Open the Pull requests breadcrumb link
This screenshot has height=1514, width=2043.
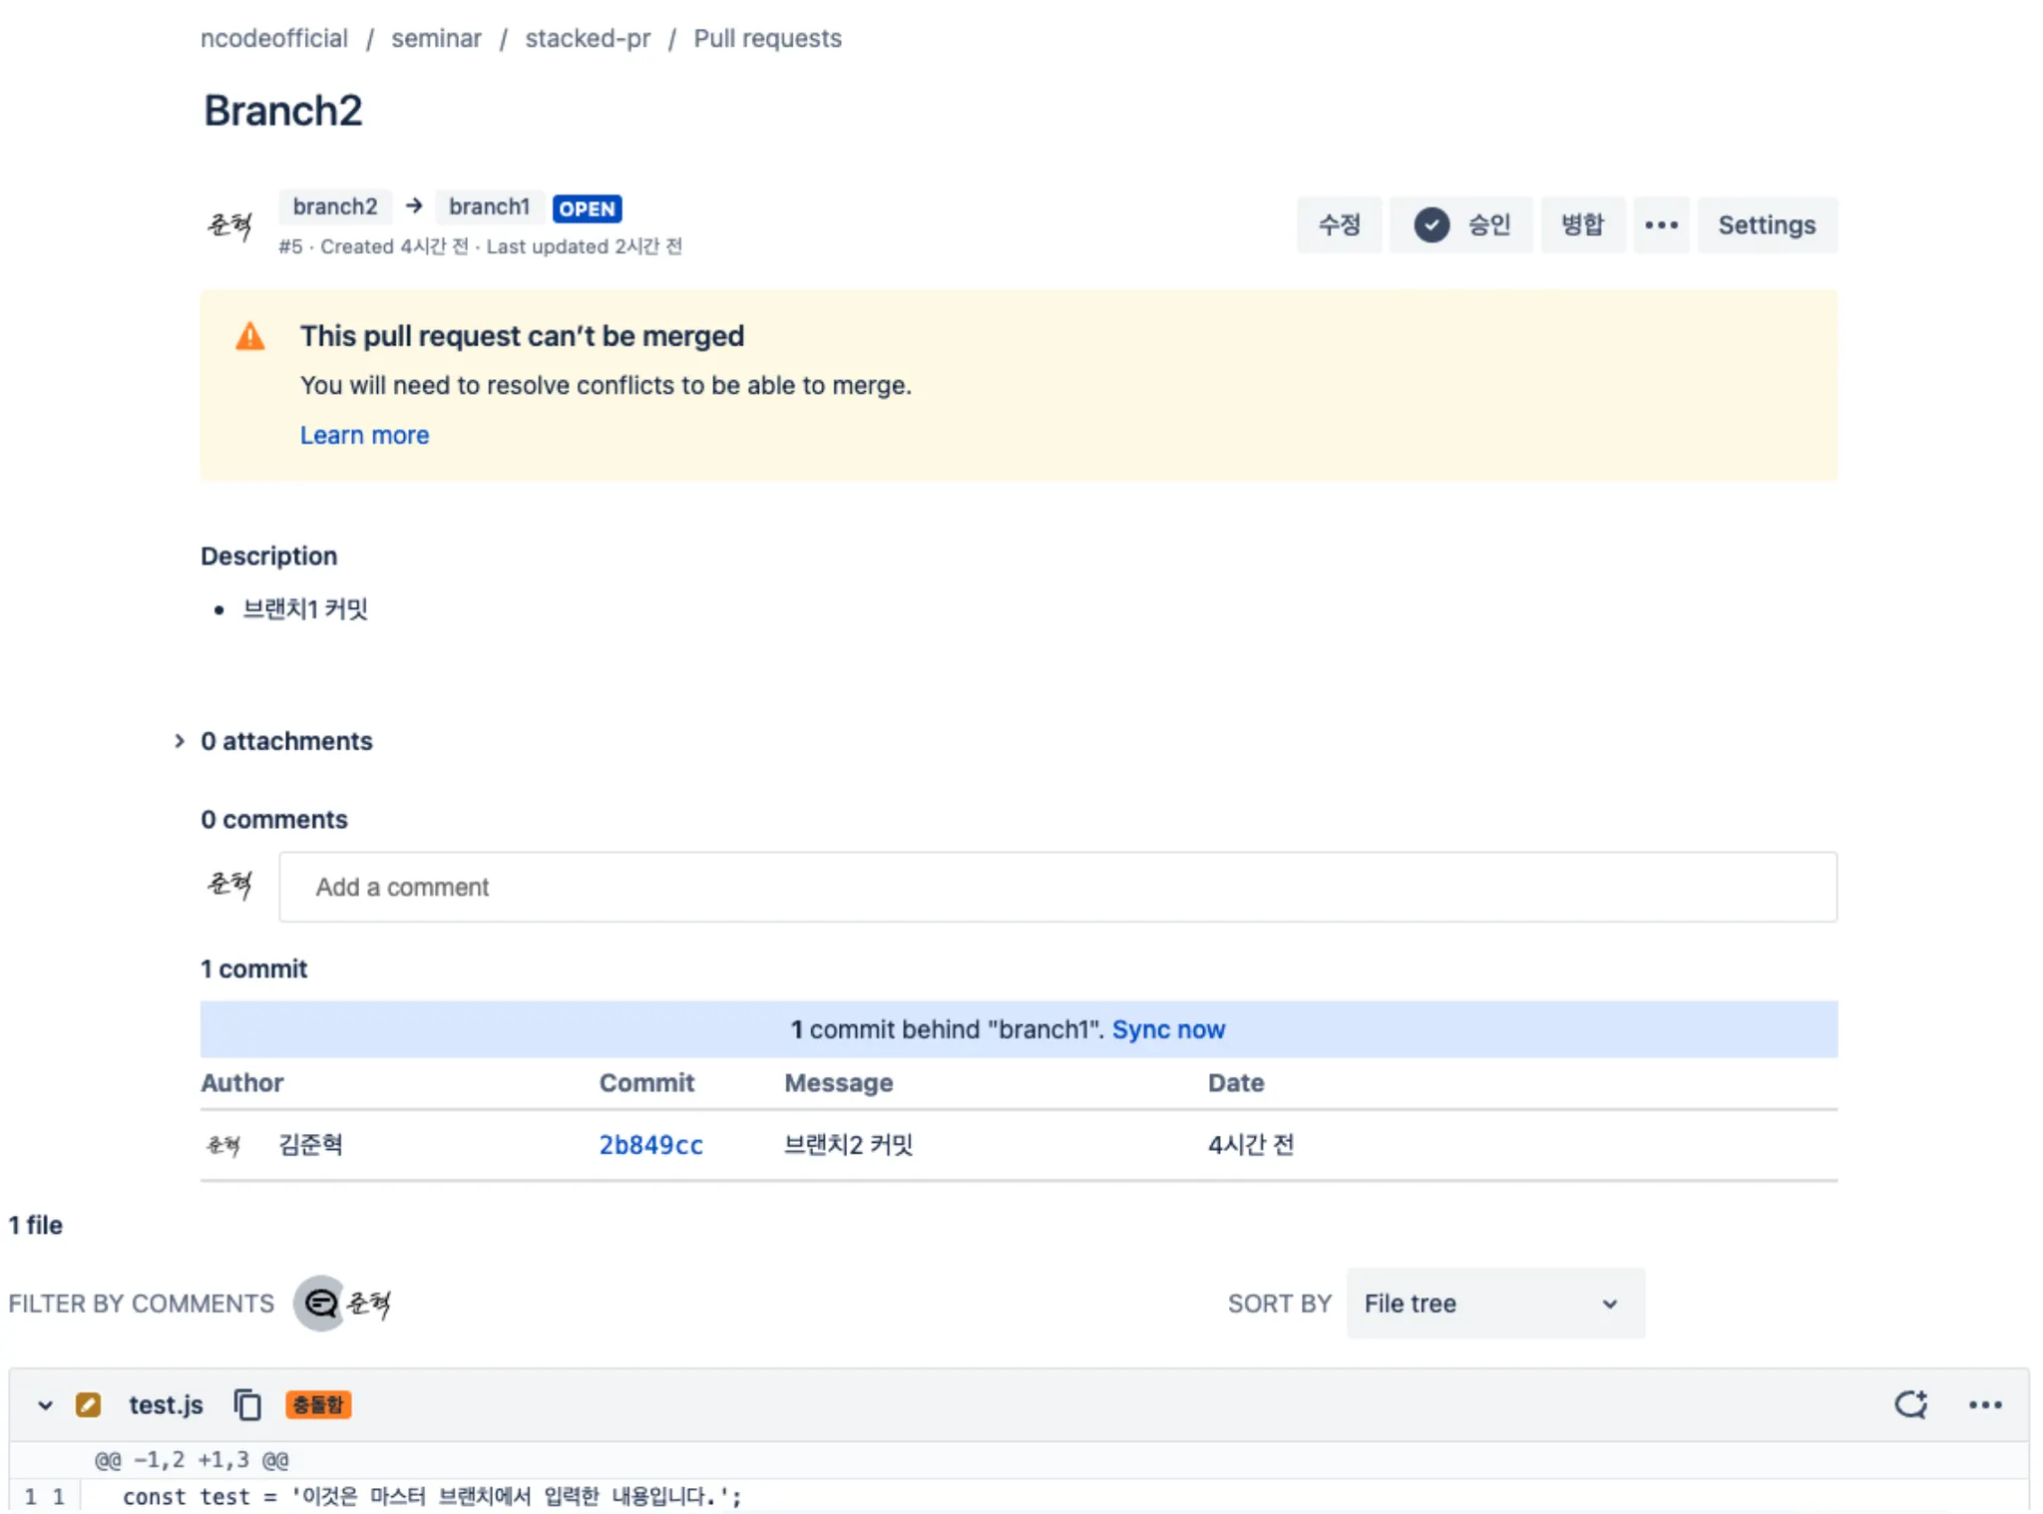767,39
